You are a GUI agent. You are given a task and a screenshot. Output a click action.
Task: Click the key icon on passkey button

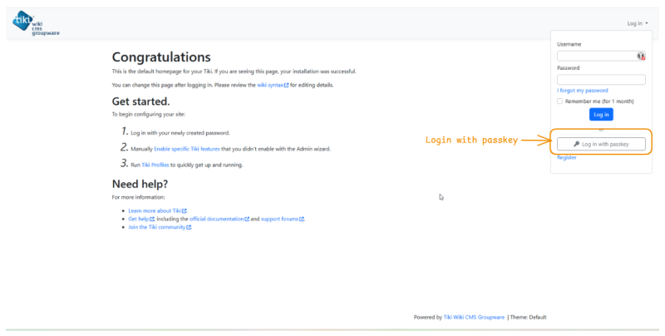point(576,144)
